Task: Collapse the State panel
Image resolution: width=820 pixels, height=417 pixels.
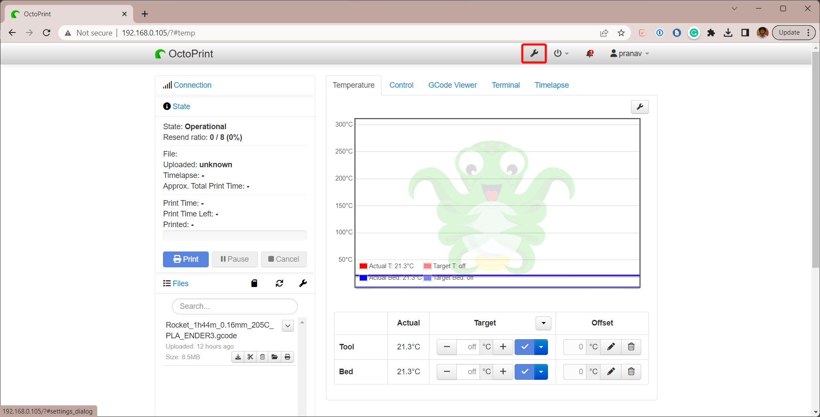Action: [x=181, y=106]
